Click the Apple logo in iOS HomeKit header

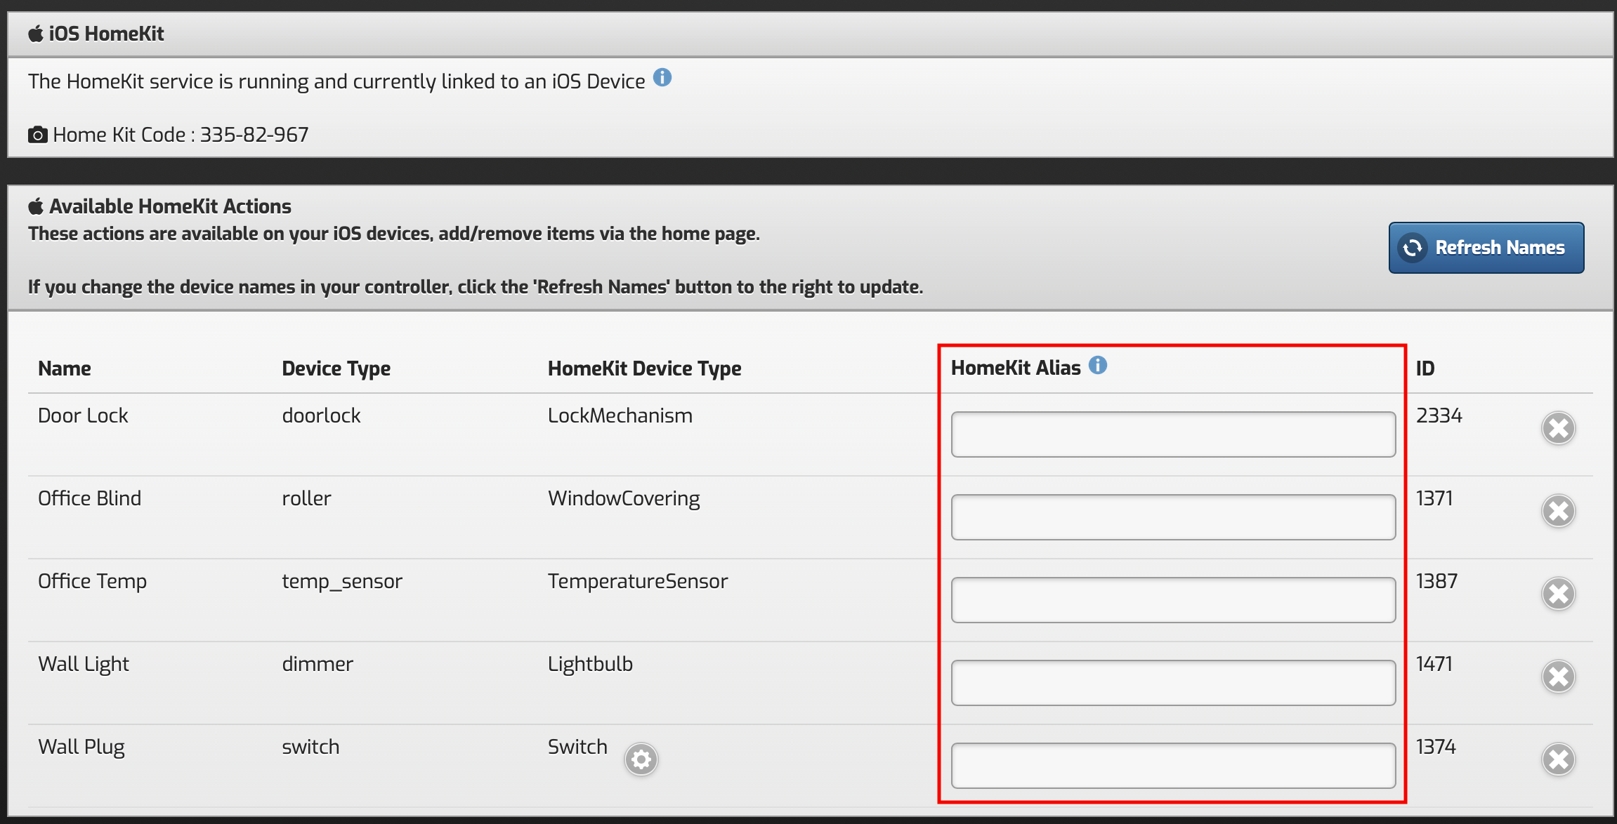point(36,34)
